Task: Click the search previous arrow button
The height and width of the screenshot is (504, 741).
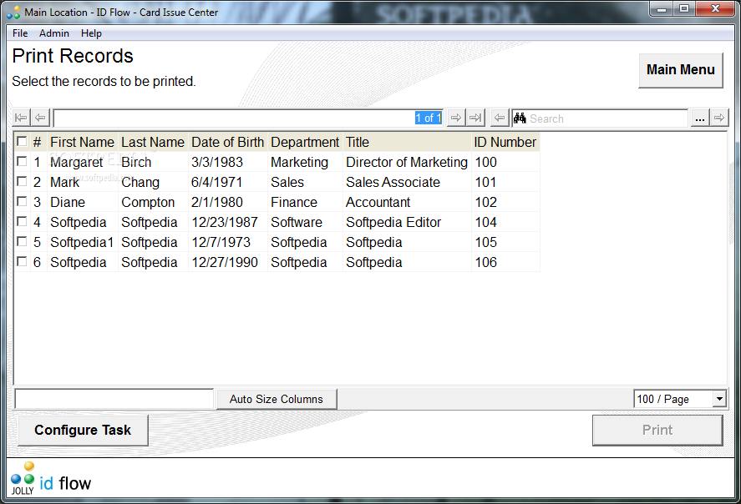Action: (x=500, y=118)
